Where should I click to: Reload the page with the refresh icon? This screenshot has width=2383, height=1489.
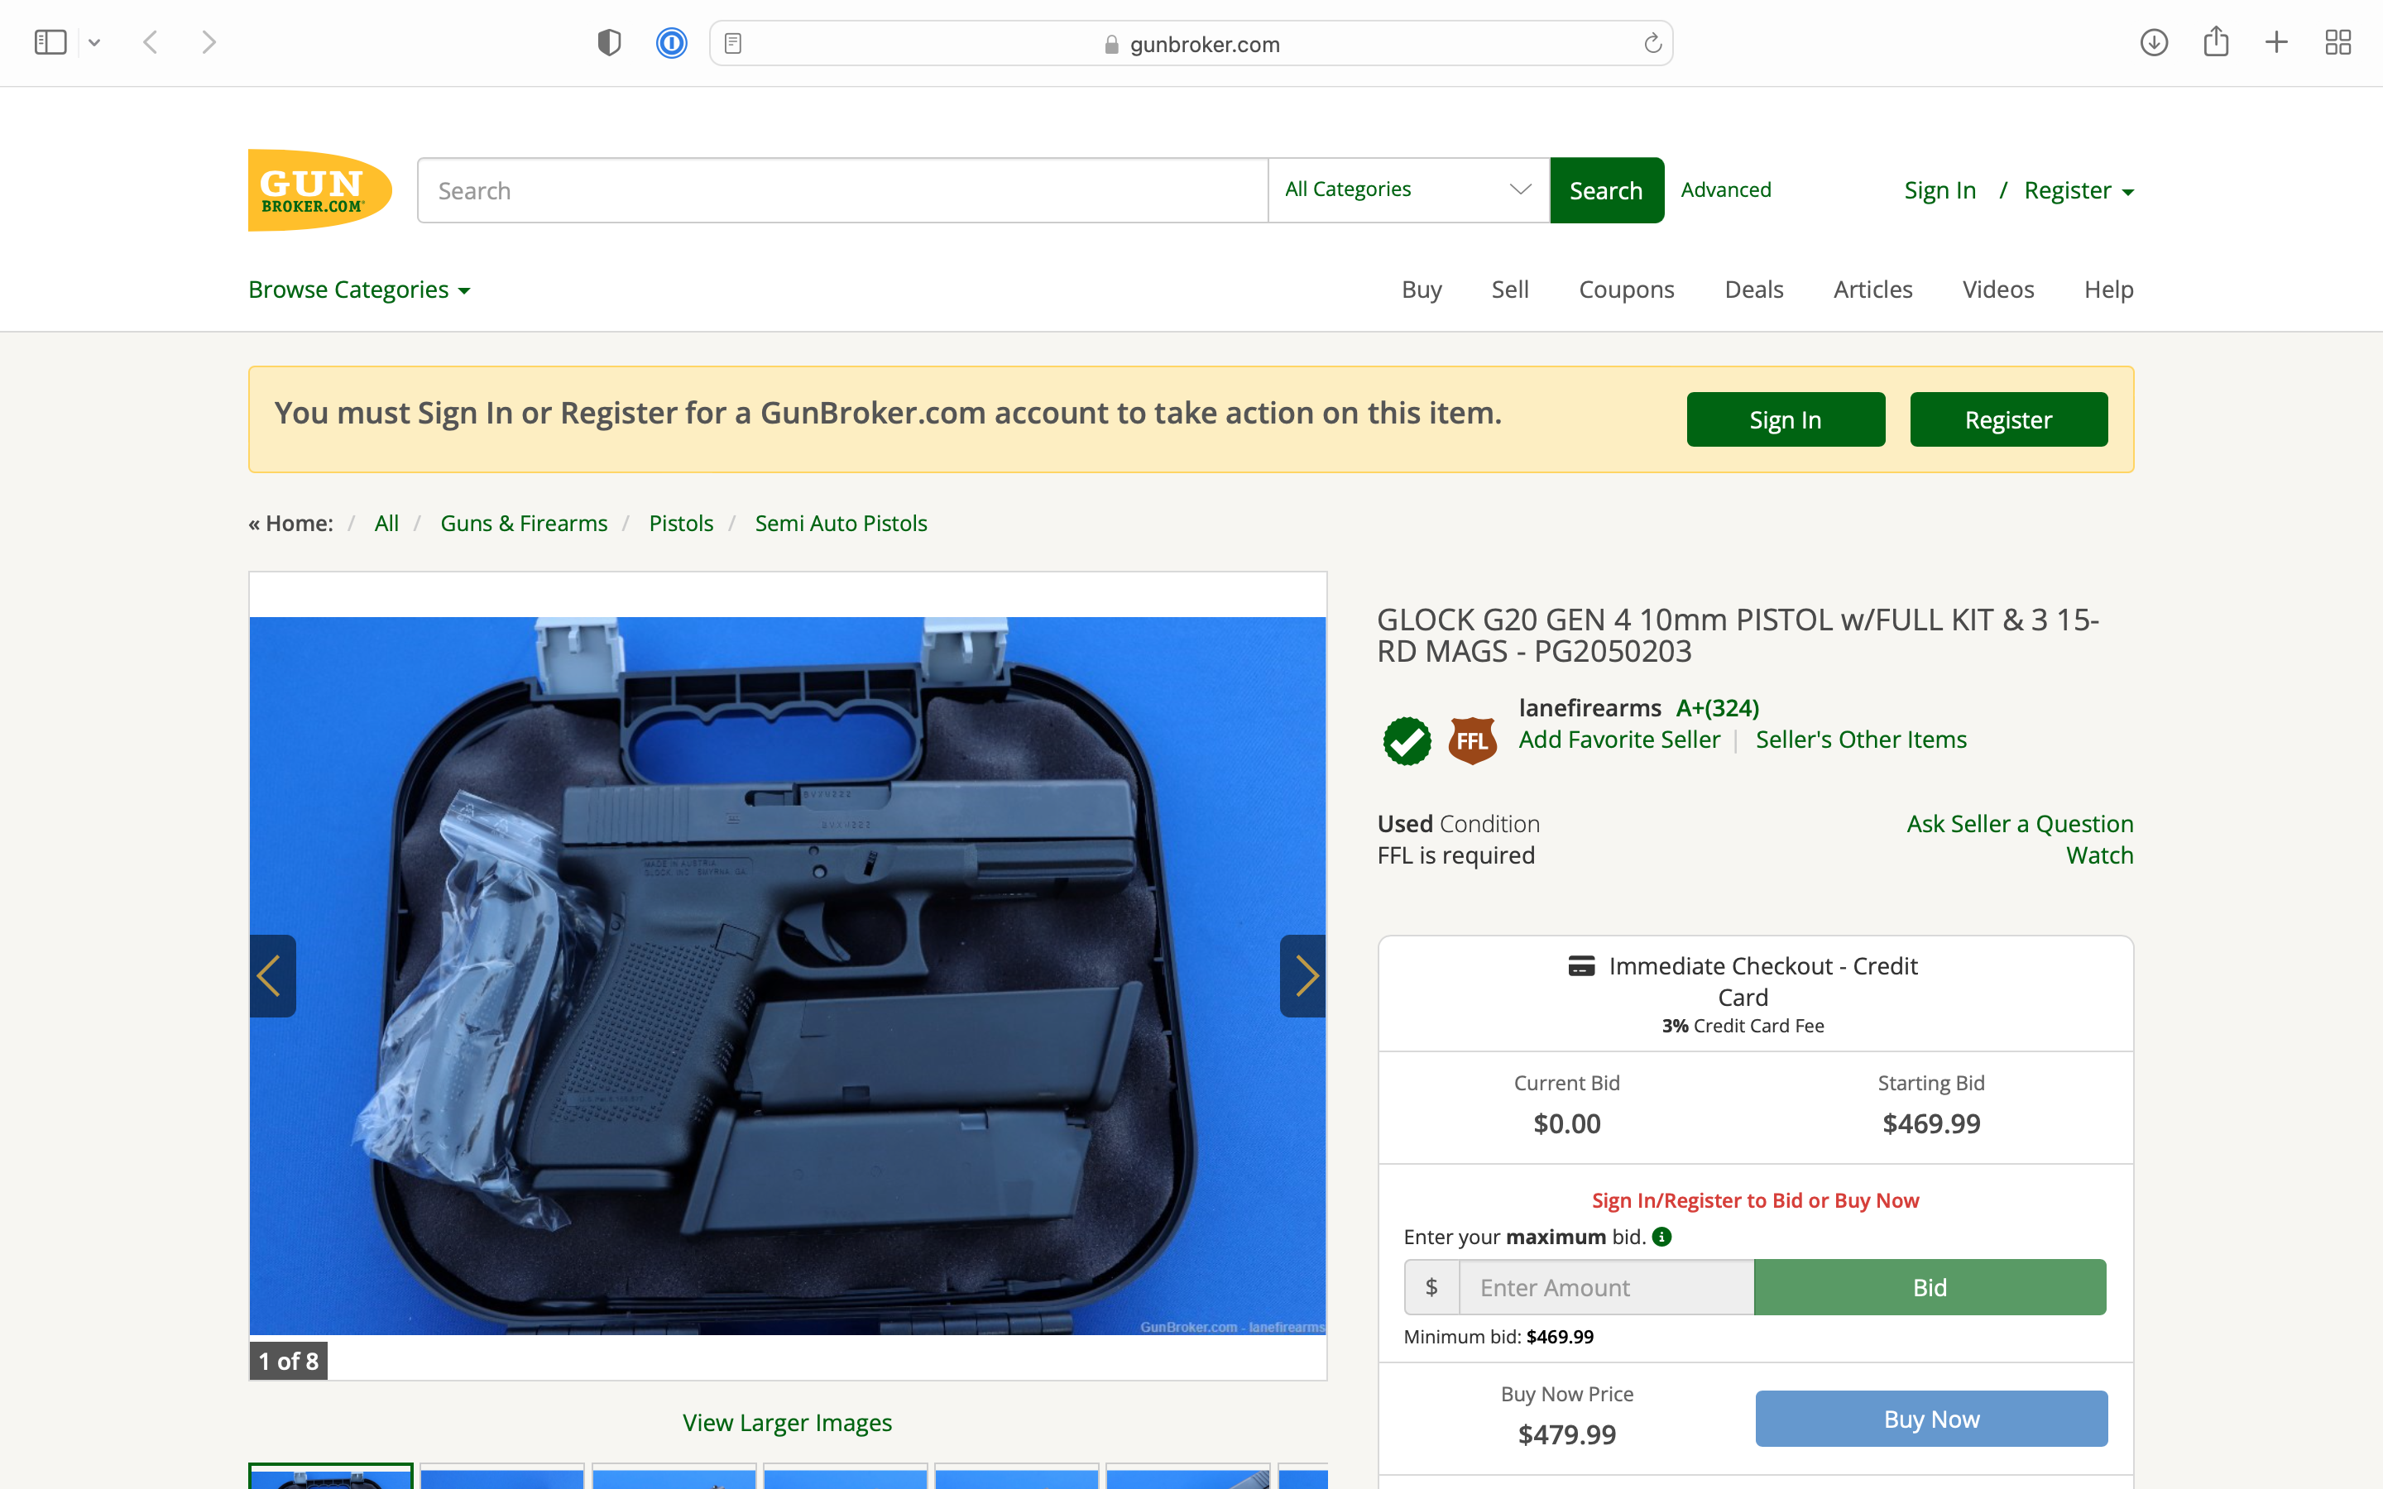(x=1652, y=43)
